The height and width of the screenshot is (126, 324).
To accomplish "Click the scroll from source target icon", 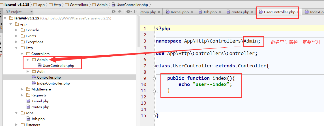I will (x=114, y=12).
